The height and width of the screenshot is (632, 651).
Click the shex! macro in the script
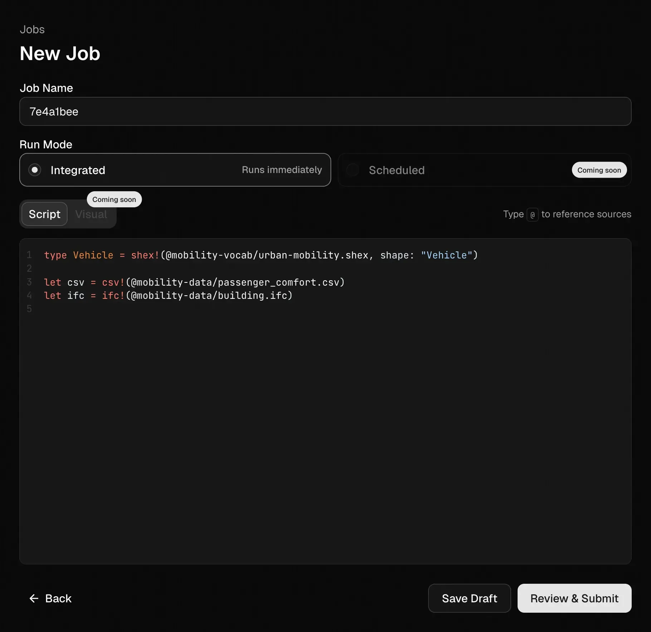click(145, 255)
